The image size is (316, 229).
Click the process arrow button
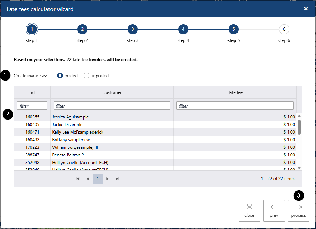[298, 211]
